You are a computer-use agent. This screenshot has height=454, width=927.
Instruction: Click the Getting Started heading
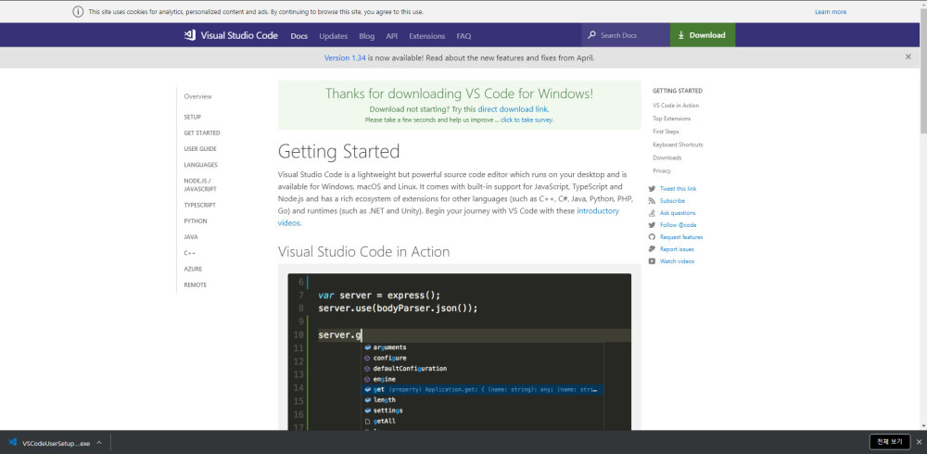tap(338, 152)
